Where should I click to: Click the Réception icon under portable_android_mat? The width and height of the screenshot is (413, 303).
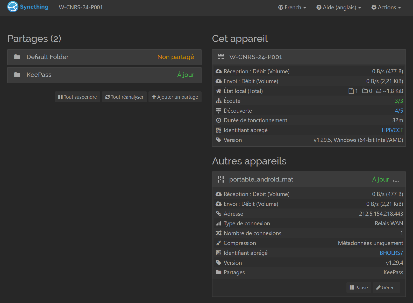pos(219,194)
